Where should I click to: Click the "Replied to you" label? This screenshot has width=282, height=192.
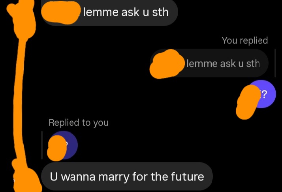79,123
